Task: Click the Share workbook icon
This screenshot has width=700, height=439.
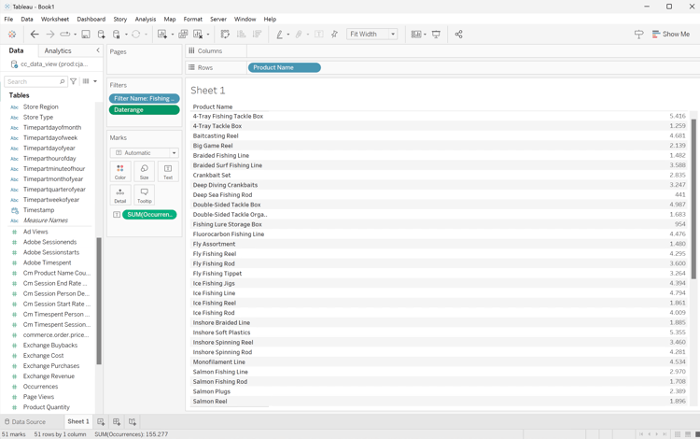Action: [x=458, y=35]
